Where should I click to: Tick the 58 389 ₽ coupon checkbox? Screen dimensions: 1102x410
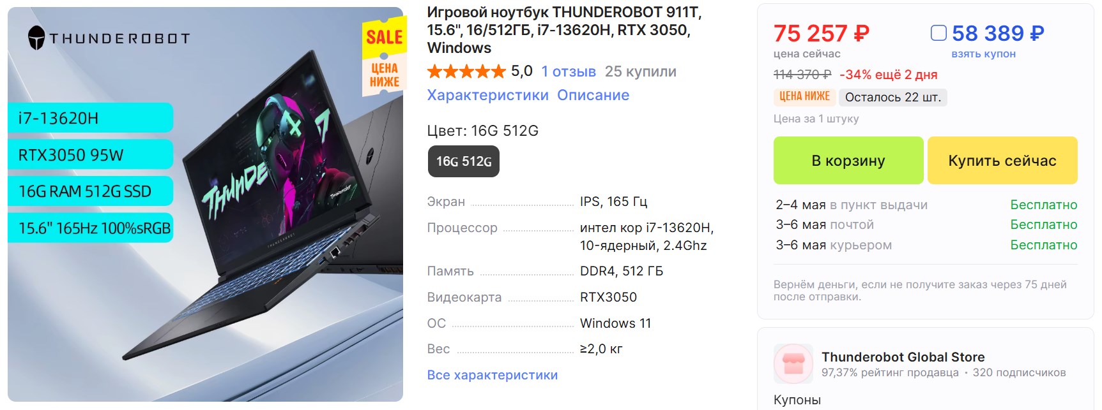[x=938, y=33]
